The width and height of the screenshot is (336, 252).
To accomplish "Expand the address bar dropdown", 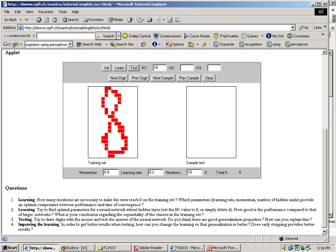I will pyautogui.click(x=293, y=28).
